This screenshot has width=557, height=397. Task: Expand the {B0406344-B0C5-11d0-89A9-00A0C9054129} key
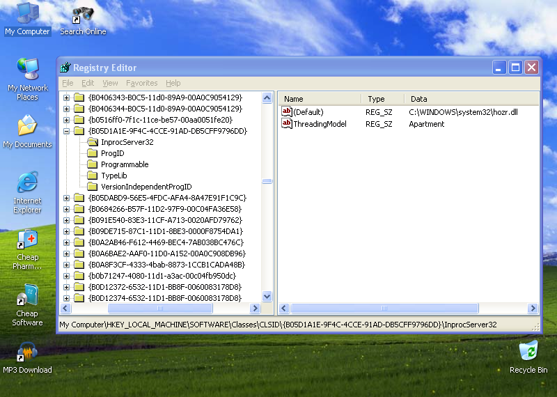tap(66, 109)
